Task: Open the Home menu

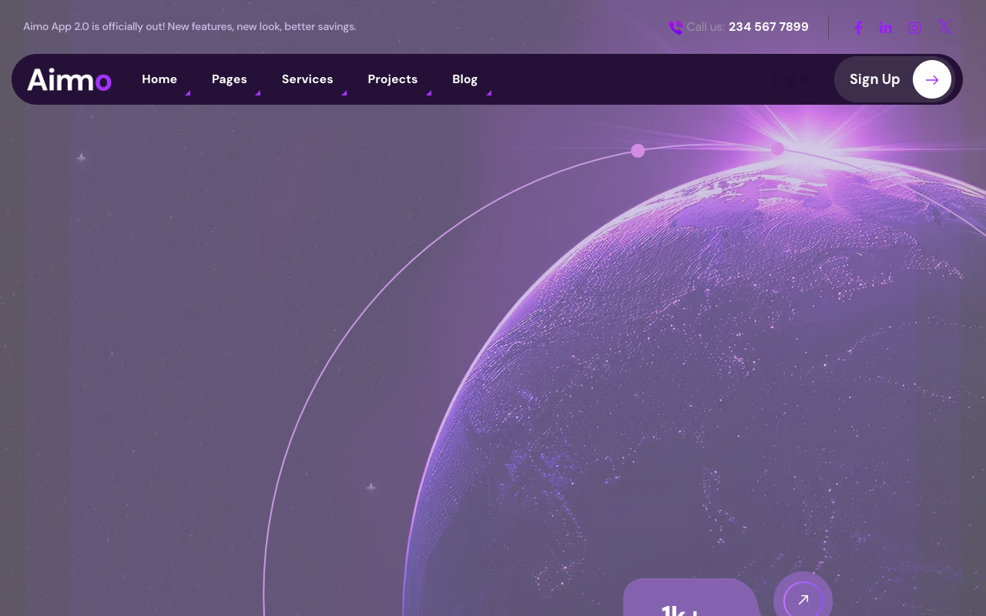Action: point(159,79)
